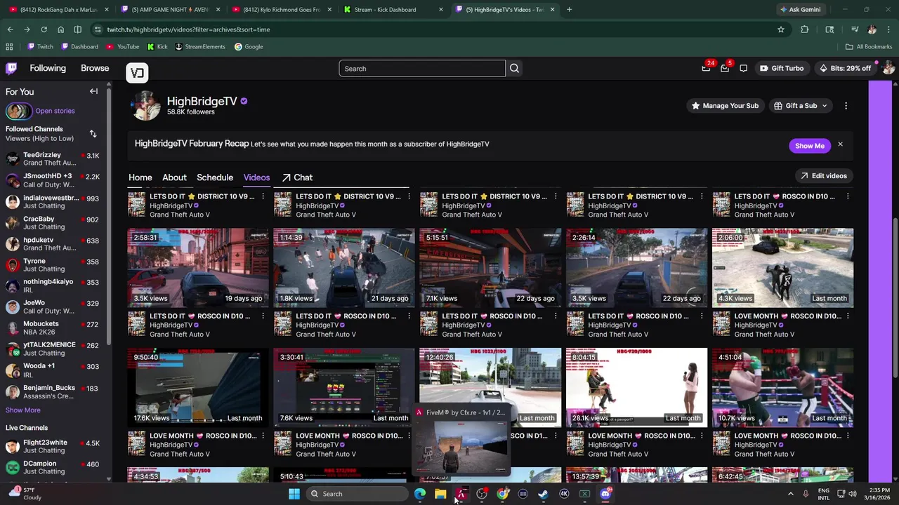The height and width of the screenshot is (505, 899).
Task: Open Discord from the taskbar
Action: (x=605, y=494)
